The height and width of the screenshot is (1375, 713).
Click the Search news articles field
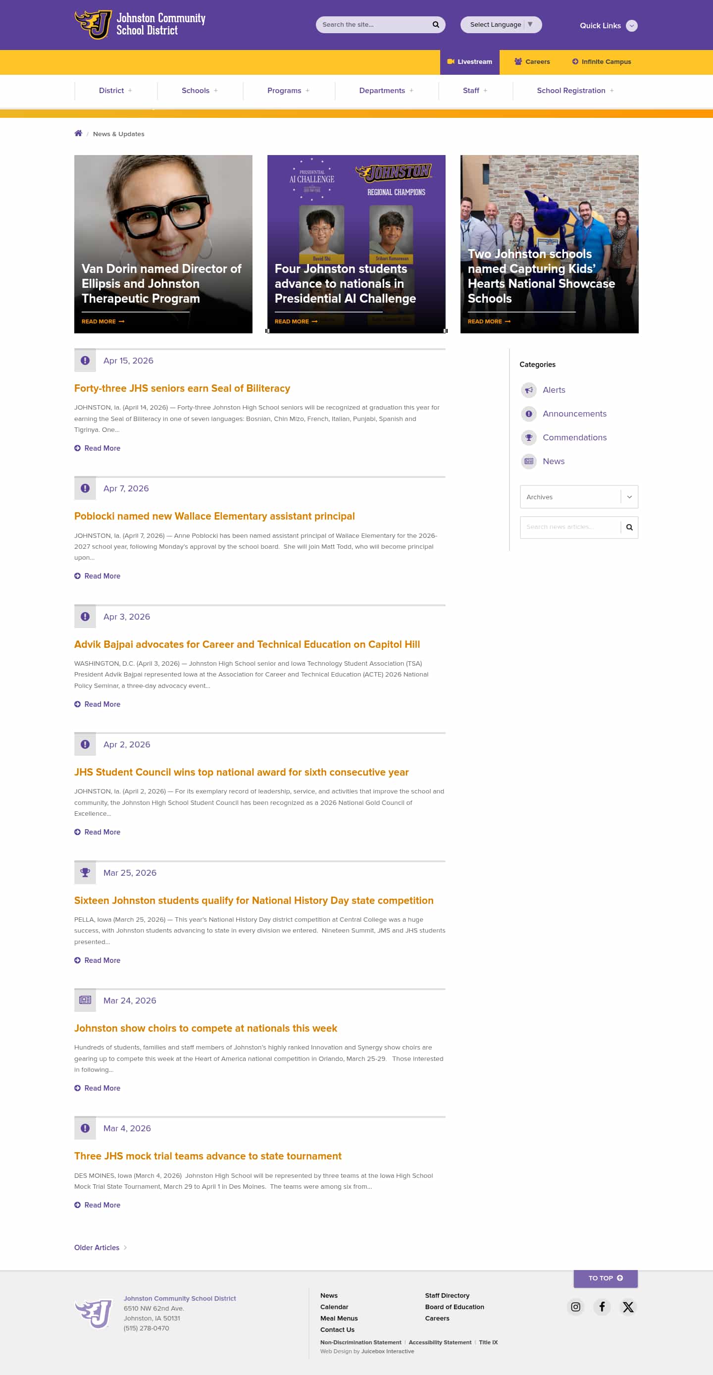tap(570, 528)
